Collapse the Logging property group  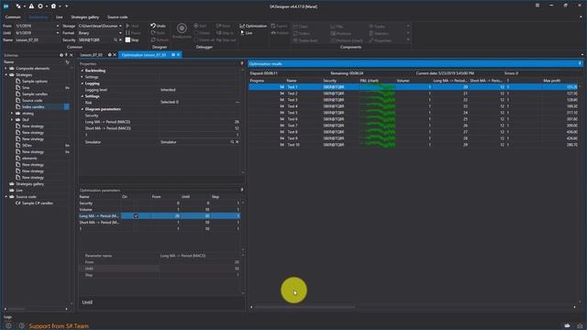82,83
